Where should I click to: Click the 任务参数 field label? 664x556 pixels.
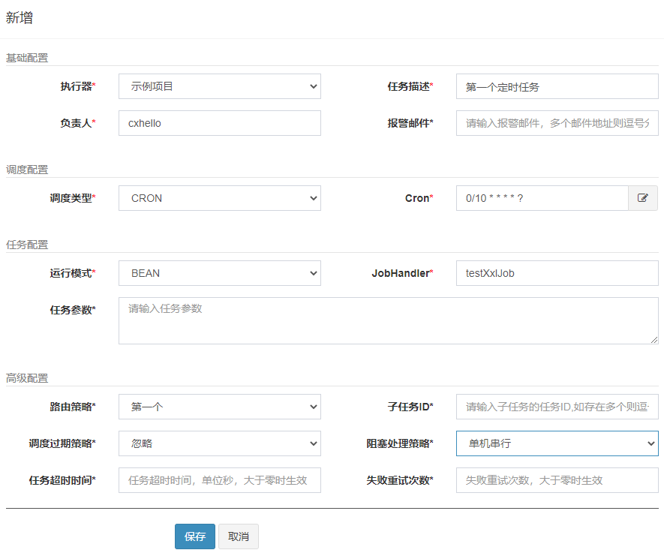[x=73, y=310]
